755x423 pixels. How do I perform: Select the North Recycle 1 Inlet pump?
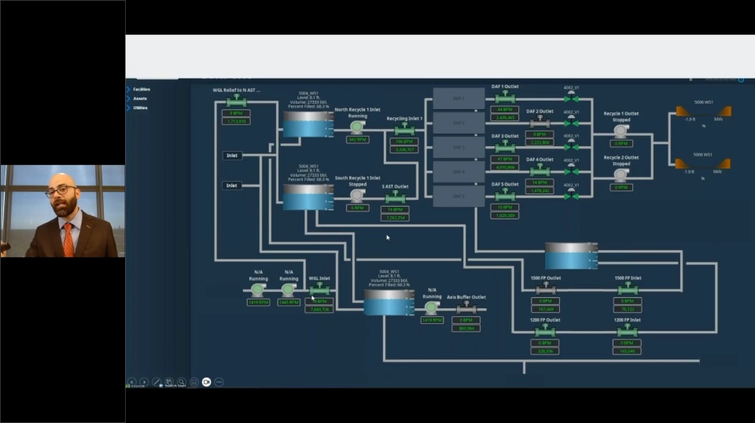coord(357,127)
